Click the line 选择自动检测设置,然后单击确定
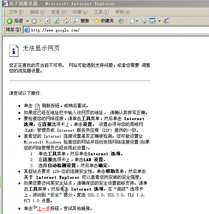The image size is (209, 214). tap(74, 166)
